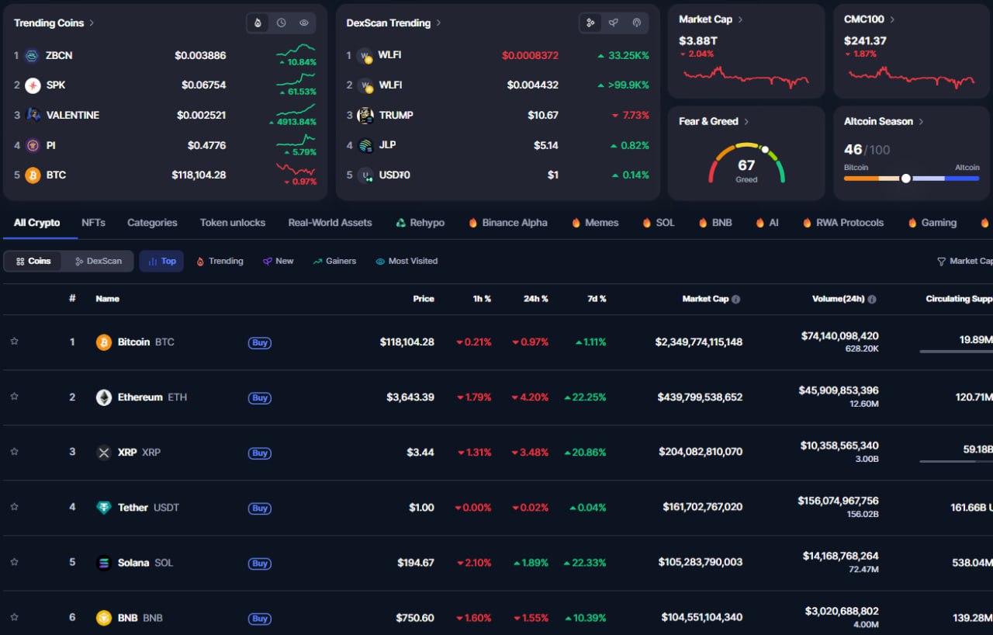The width and height of the screenshot is (993, 635).
Task: Add Bitcoin to watchlist with star
Action: (x=14, y=342)
